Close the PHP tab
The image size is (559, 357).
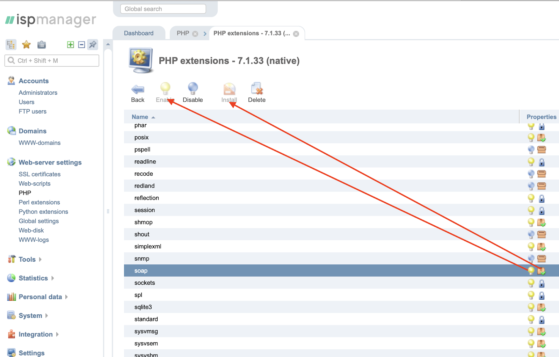195,34
